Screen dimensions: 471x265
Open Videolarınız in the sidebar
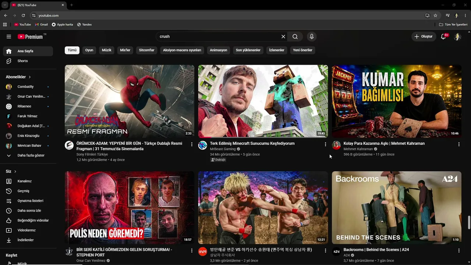point(28,230)
